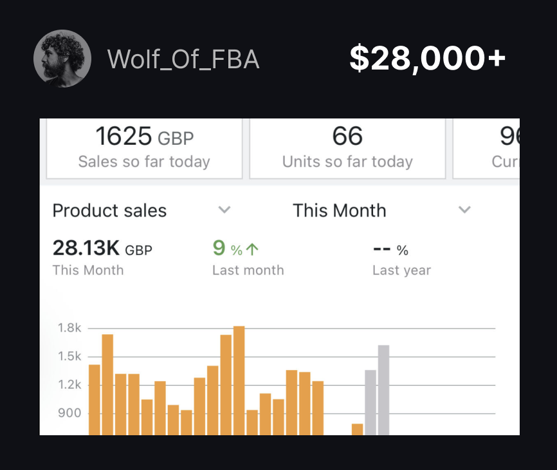This screenshot has height=470, width=557.
Task: Click the 28.13K GBP monthly total
Action: click(102, 249)
